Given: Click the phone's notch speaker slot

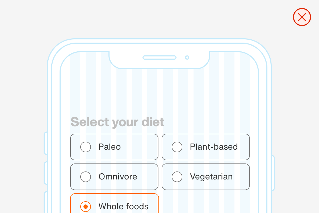Looking at the screenshot, I should 159,57.
